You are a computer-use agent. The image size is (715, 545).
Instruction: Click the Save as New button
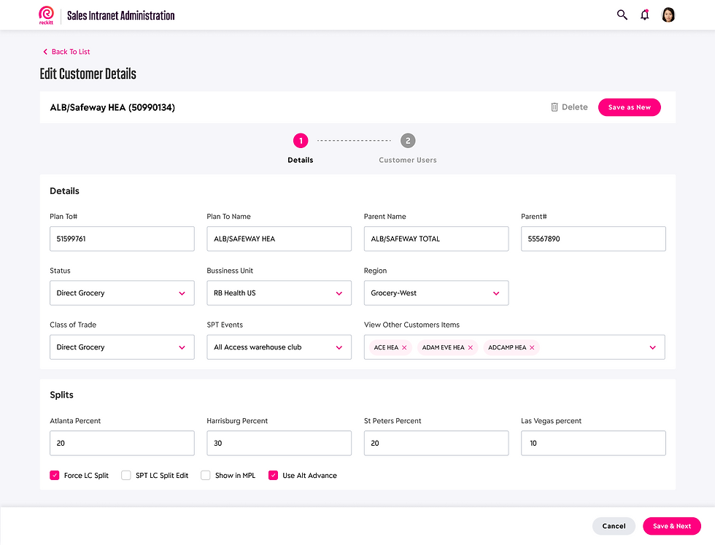[630, 107]
